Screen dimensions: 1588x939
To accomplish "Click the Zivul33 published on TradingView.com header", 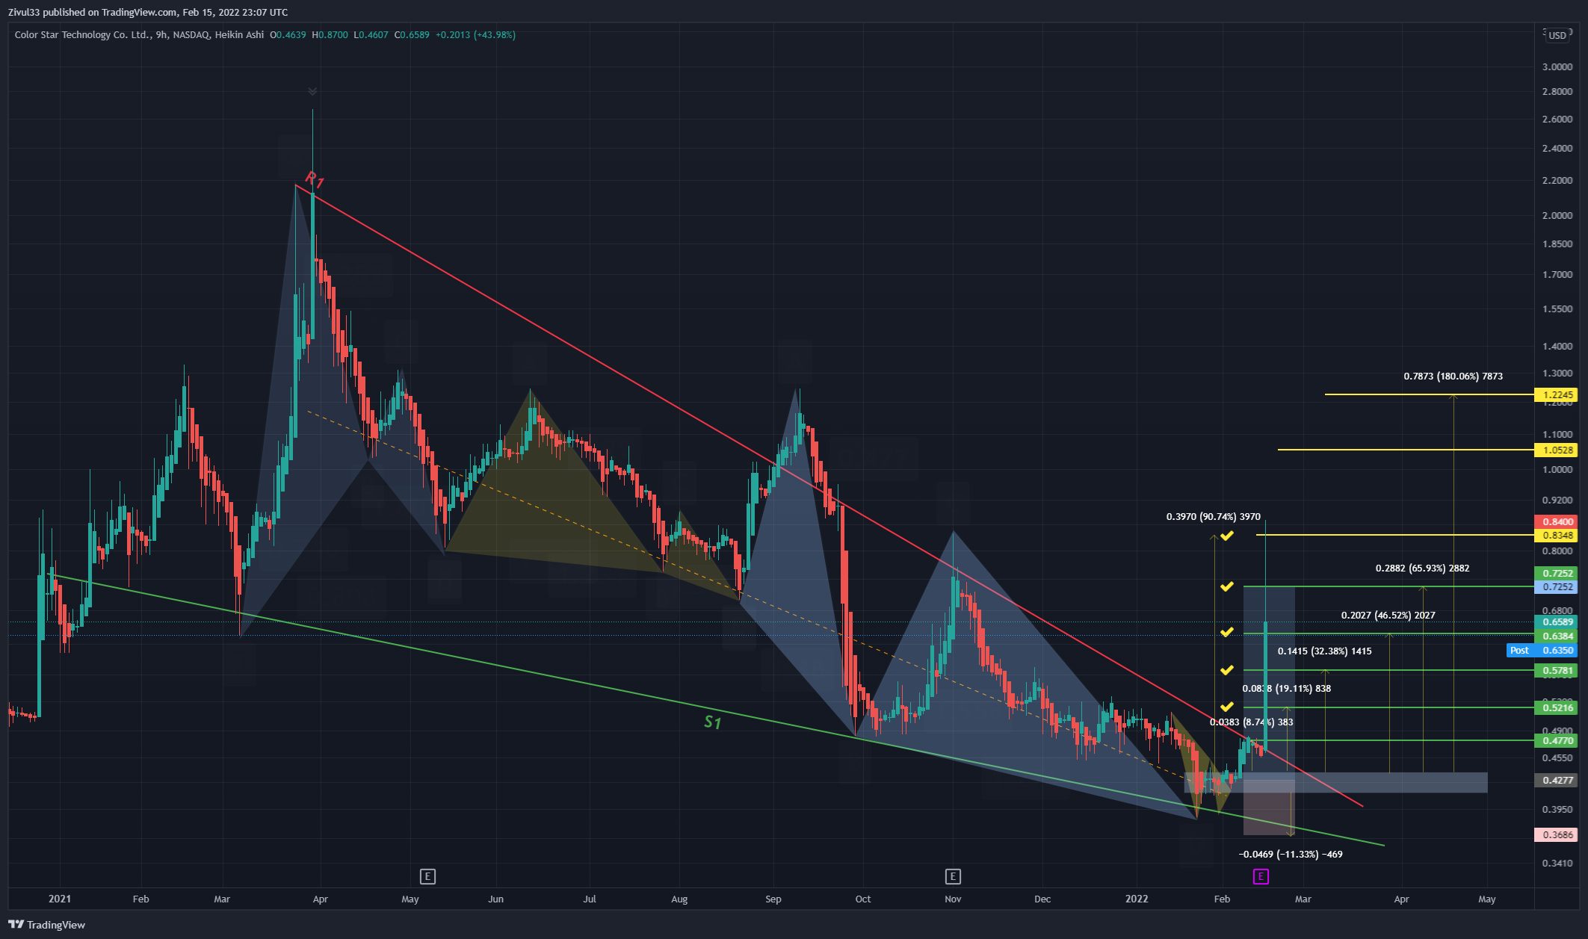I will [x=148, y=12].
